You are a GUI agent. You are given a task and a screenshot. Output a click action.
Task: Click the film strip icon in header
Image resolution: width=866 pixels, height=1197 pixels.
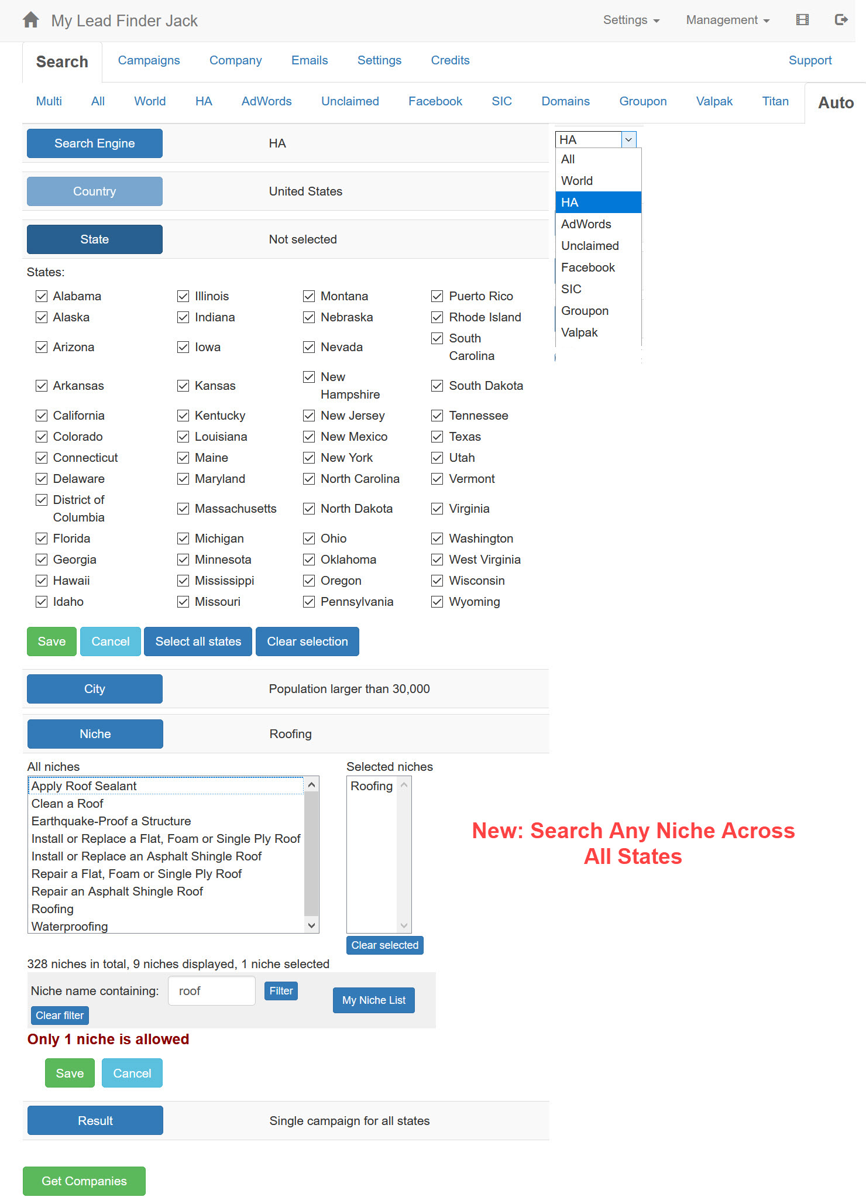(x=802, y=20)
